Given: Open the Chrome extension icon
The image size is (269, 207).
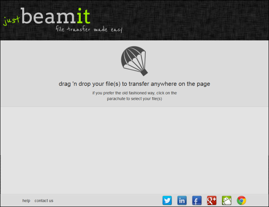Looking at the screenshot, I should coord(241,200).
